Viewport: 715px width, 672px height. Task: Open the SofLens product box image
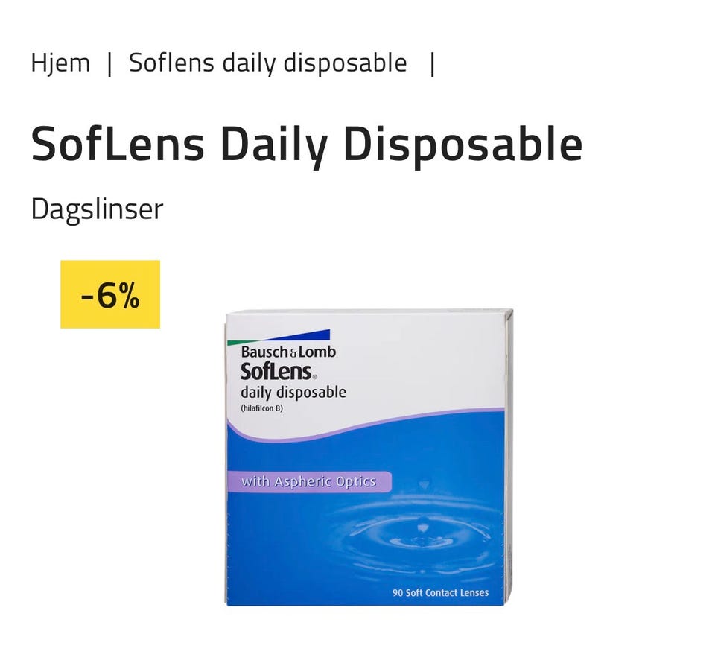coord(369,457)
